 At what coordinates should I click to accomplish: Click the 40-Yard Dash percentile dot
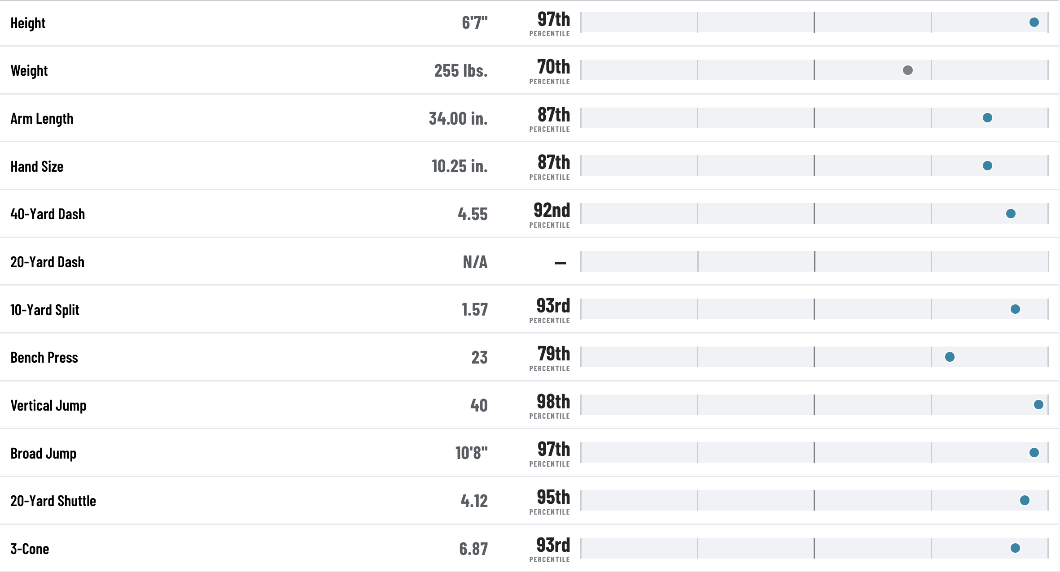[1011, 214]
